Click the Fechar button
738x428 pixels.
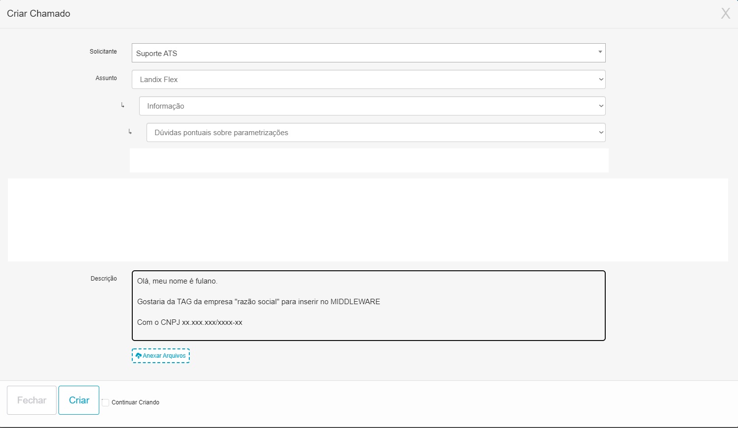pos(31,400)
